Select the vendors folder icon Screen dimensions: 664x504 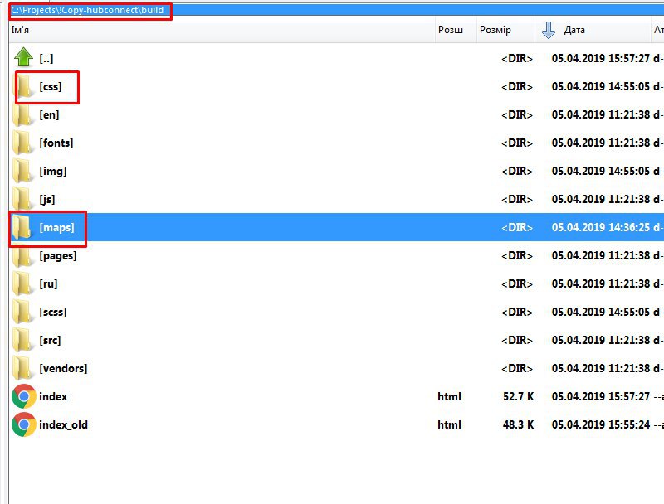point(22,369)
